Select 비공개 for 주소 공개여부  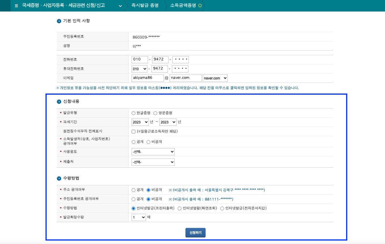click(148, 190)
